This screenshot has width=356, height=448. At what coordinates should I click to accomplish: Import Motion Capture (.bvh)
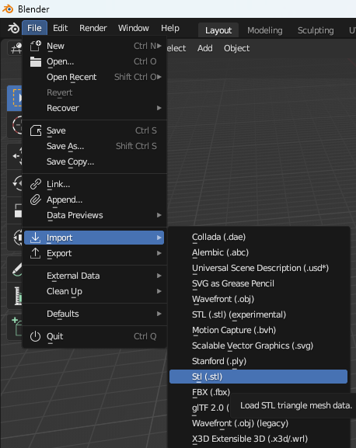point(259,330)
